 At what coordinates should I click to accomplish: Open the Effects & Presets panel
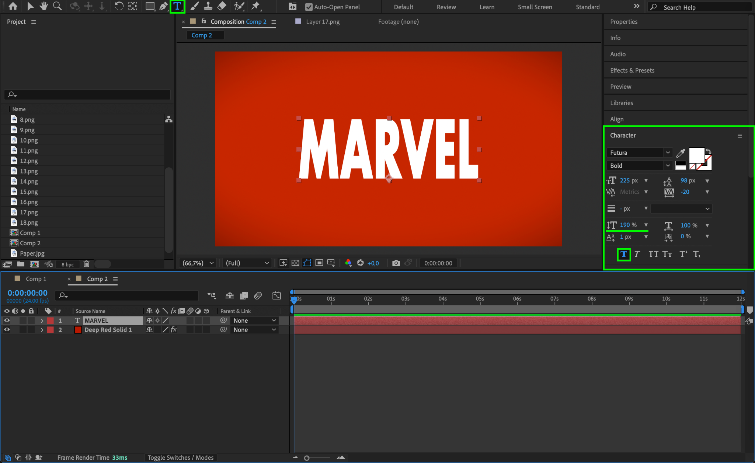coord(632,70)
